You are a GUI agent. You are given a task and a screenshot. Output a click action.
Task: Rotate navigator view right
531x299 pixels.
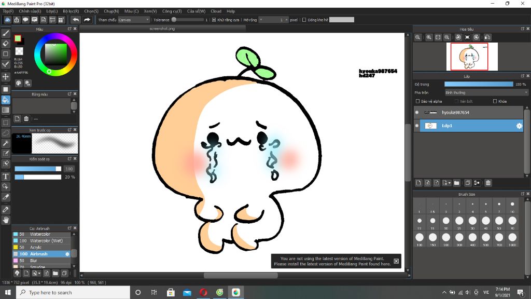pos(476,37)
